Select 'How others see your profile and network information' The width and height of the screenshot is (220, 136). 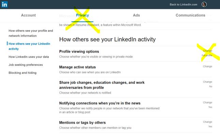31,33
